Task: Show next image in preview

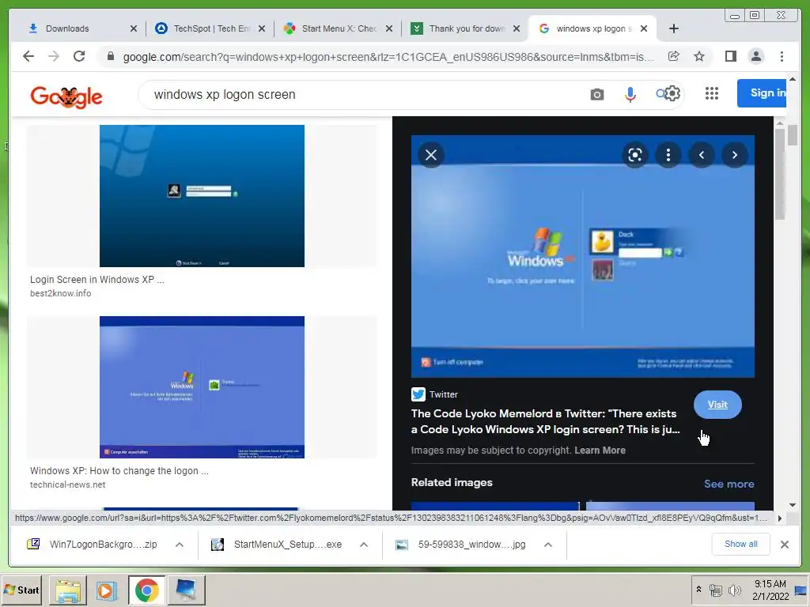Action: (x=735, y=155)
